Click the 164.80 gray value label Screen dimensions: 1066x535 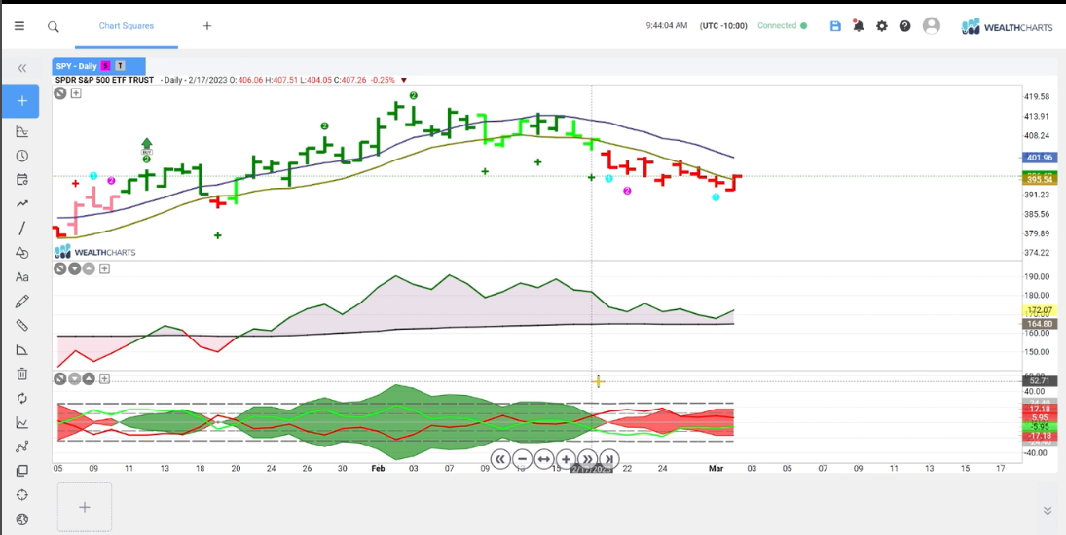tap(1038, 324)
